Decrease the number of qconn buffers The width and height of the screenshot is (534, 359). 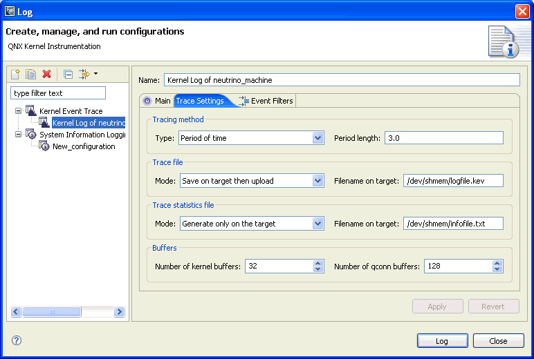(x=497, y=269)
